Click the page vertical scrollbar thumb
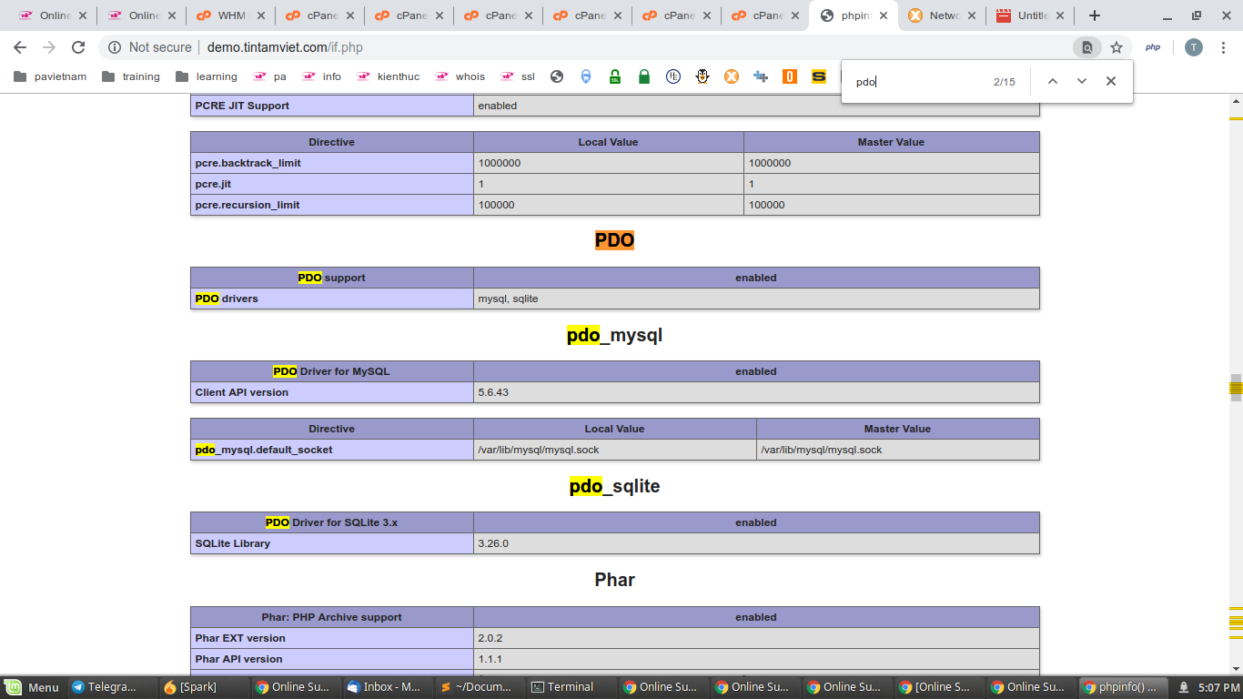Image resolution: width=1243 pixels, height=699 pixels. 1236,387
